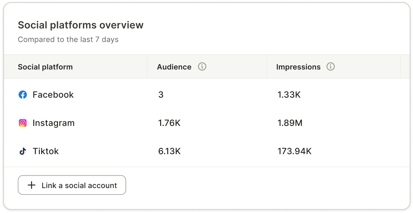Image resolution: width=413 pixels, height=213 pixels.
Task: Select Facebook's audience value of 3
Action: 161,95
